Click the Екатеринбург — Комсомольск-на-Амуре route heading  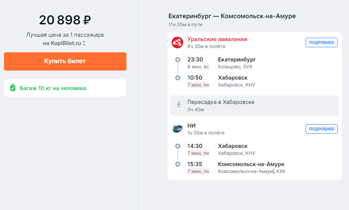click(x=232, y=16)
